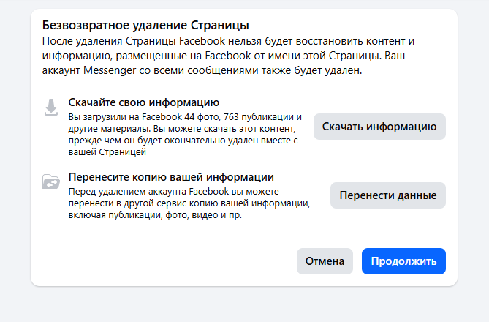Click the "Скачайте свою информацию" heading
The width and height of the screenshot is (489, 322).
(144, 102)
